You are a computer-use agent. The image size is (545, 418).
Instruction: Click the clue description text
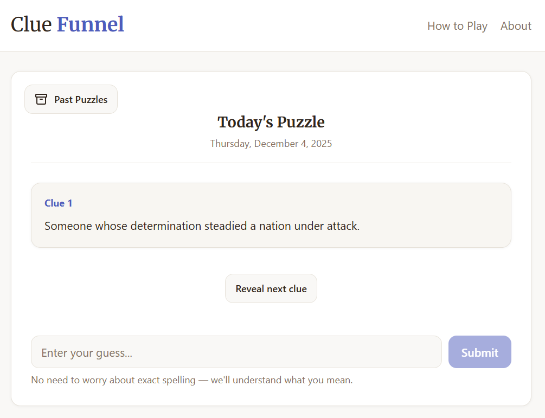point(202,226)
